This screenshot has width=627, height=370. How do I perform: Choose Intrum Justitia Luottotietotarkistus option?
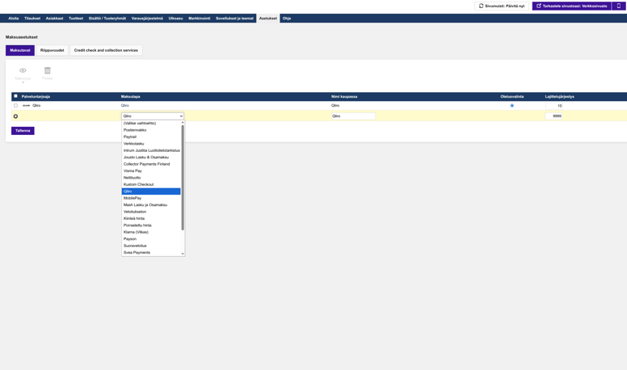151,150
